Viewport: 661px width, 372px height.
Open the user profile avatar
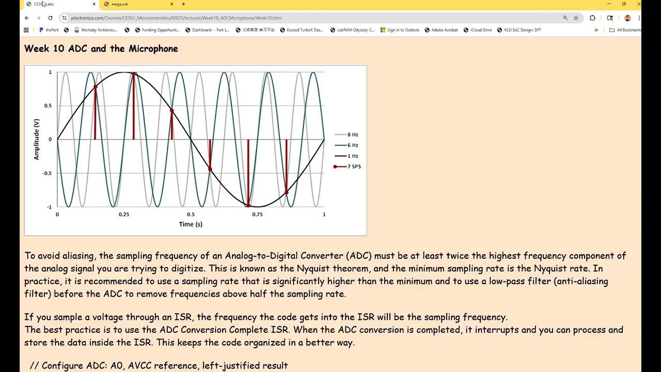coord(627,18)
